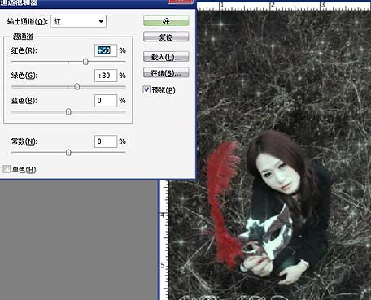Click the 载入(L)... load button
The image size is (371, 300).
(166, 57)
